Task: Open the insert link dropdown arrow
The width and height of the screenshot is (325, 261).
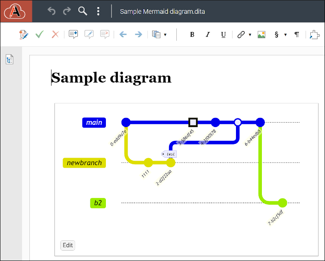Action: (x=250, y=35)
